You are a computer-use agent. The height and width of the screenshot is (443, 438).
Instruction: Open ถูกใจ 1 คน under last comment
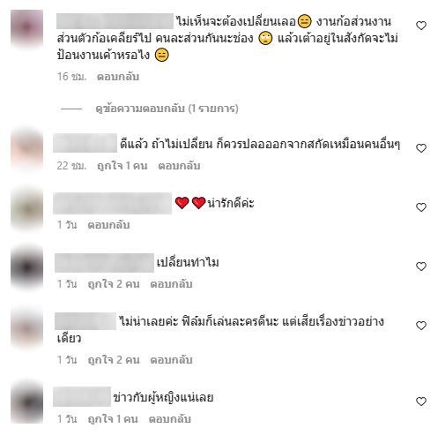tap(113, 419)
